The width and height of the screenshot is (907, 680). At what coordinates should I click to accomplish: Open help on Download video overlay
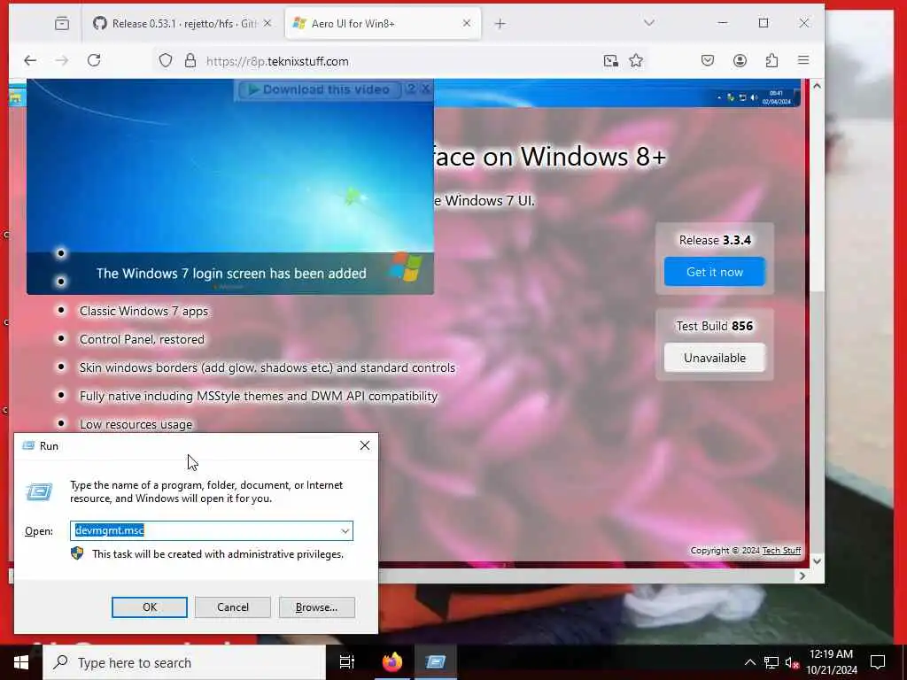point(411,89)
